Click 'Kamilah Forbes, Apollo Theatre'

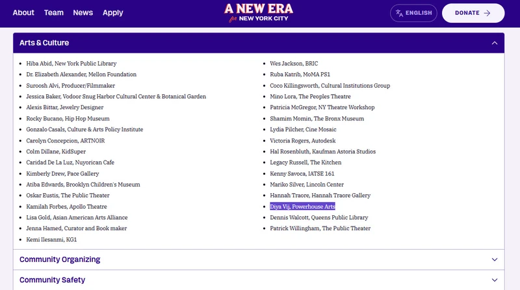(x=66, y=207)
